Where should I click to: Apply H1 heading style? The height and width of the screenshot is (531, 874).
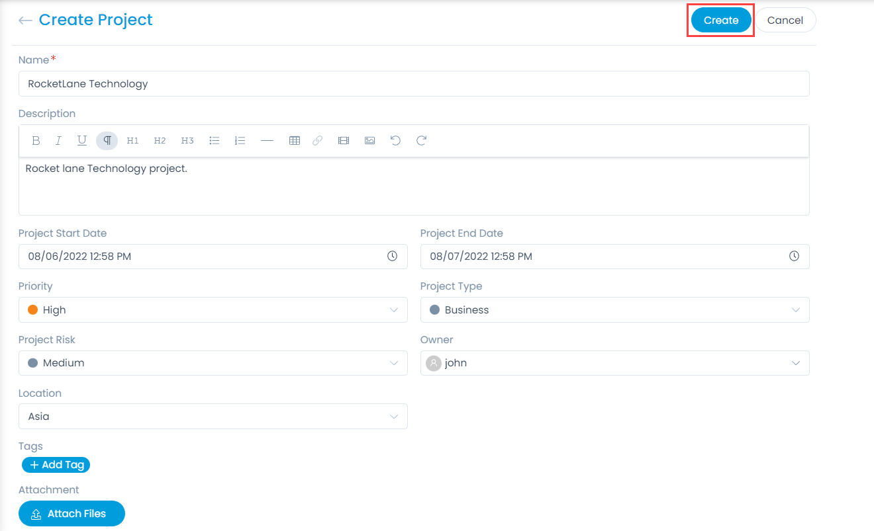tap(132, 140)
